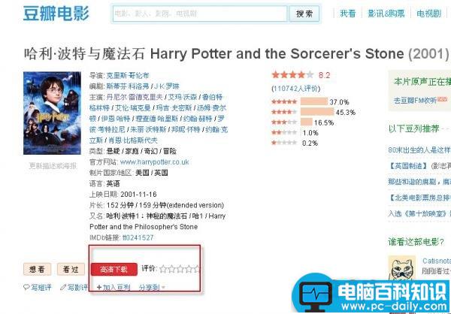Image resolution: width=451 pixels, height=314 pixels.
Task: Click the red 高清下载 button
Action: (x=114, y=270)
